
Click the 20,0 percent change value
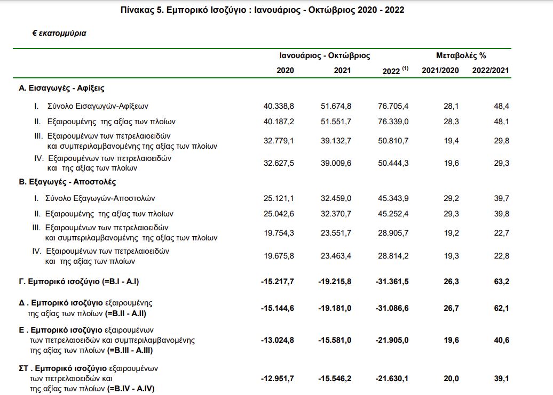(x=452, y=379)
